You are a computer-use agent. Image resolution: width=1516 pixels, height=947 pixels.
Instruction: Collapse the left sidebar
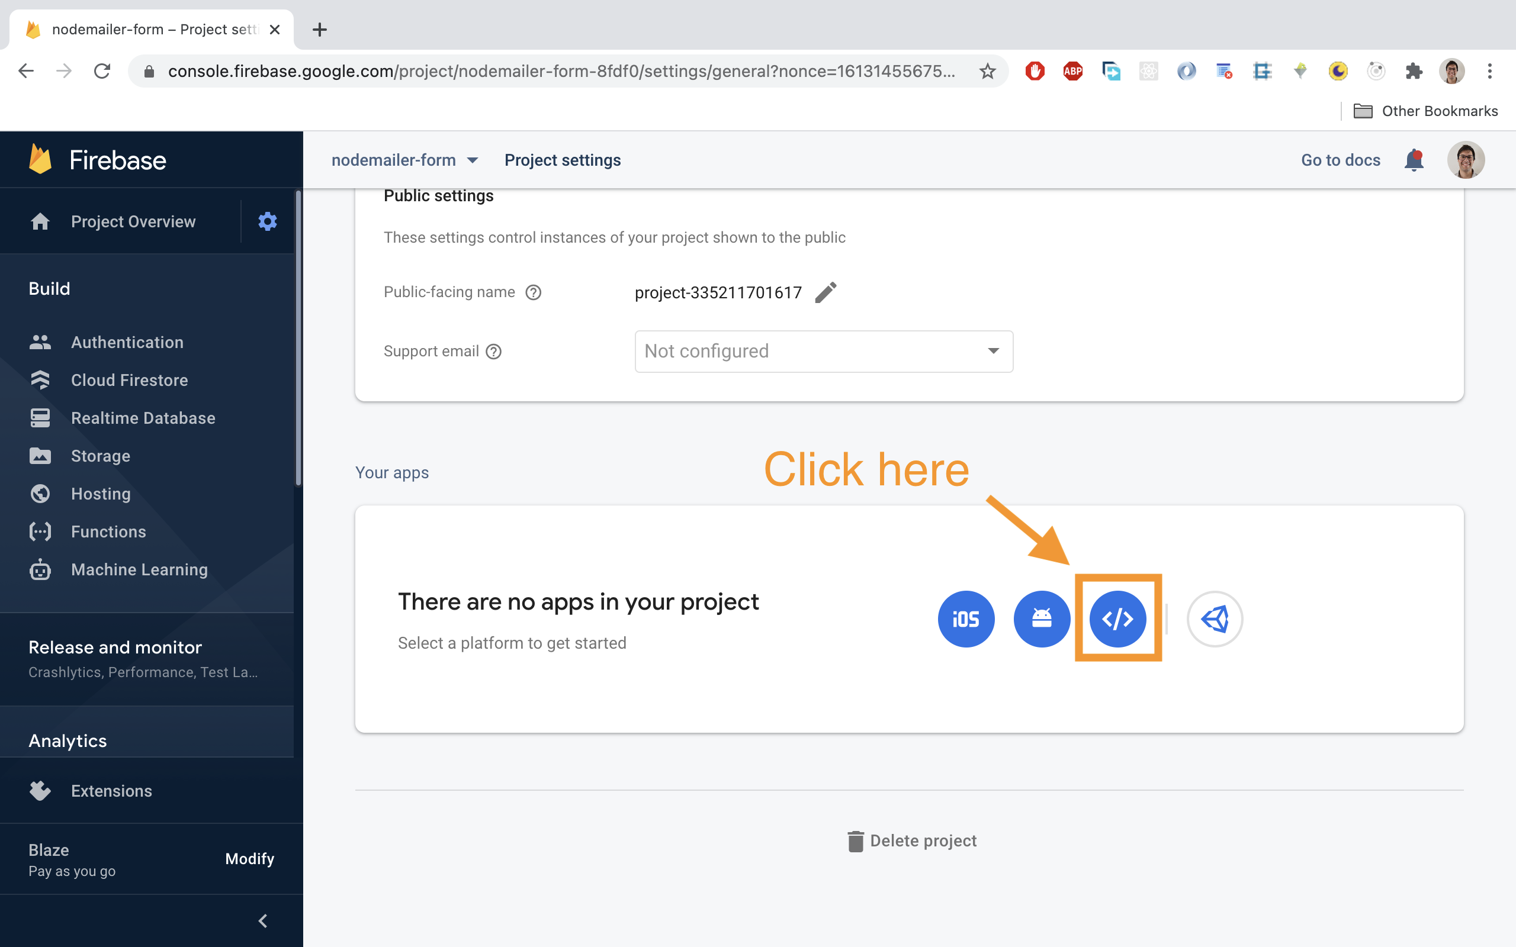point(263,920)
